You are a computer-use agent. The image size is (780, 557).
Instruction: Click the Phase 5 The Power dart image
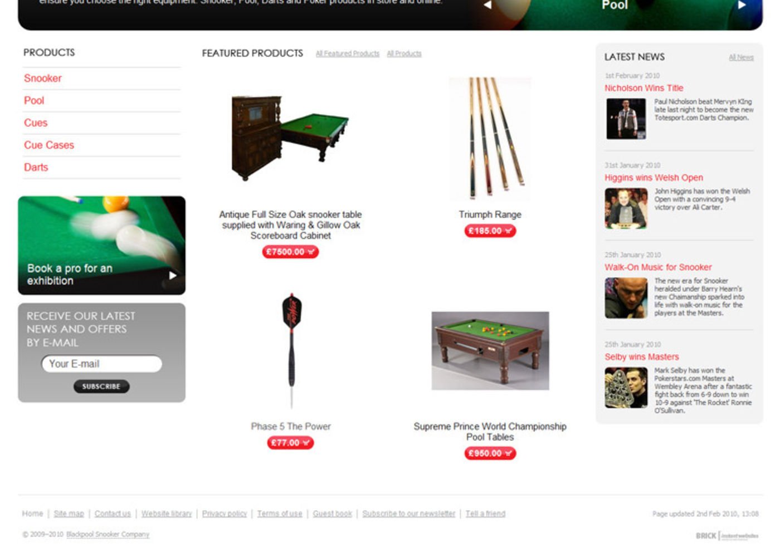[291, 350]
